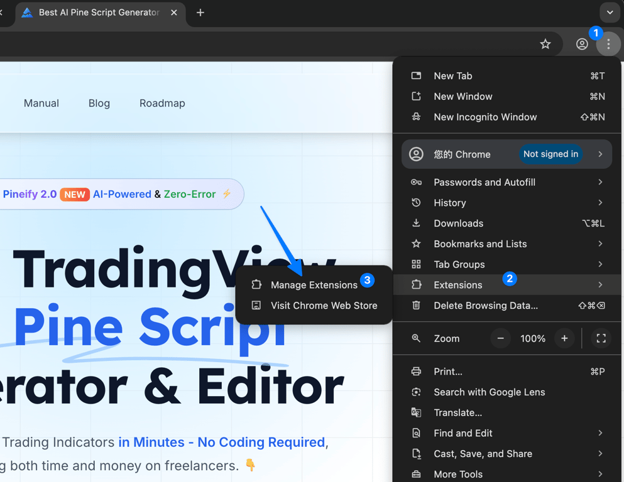
Task: Select Manage Extensions from submenu
Action: click(x=314, y=285)
